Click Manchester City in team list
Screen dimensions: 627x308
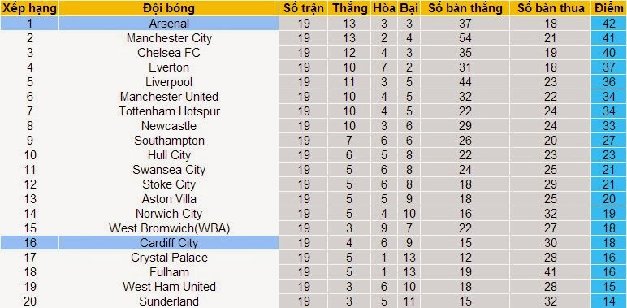[169, 38]
